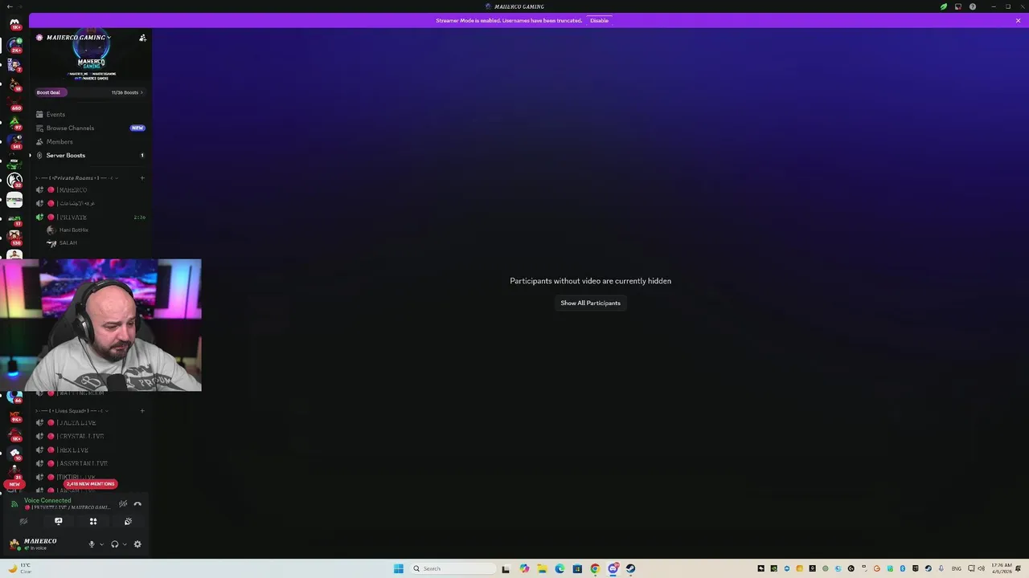This screenshot has width=1029, height=578.
Task: Toggle noise suppression in voice panel
Action: (x=123, y=504)
